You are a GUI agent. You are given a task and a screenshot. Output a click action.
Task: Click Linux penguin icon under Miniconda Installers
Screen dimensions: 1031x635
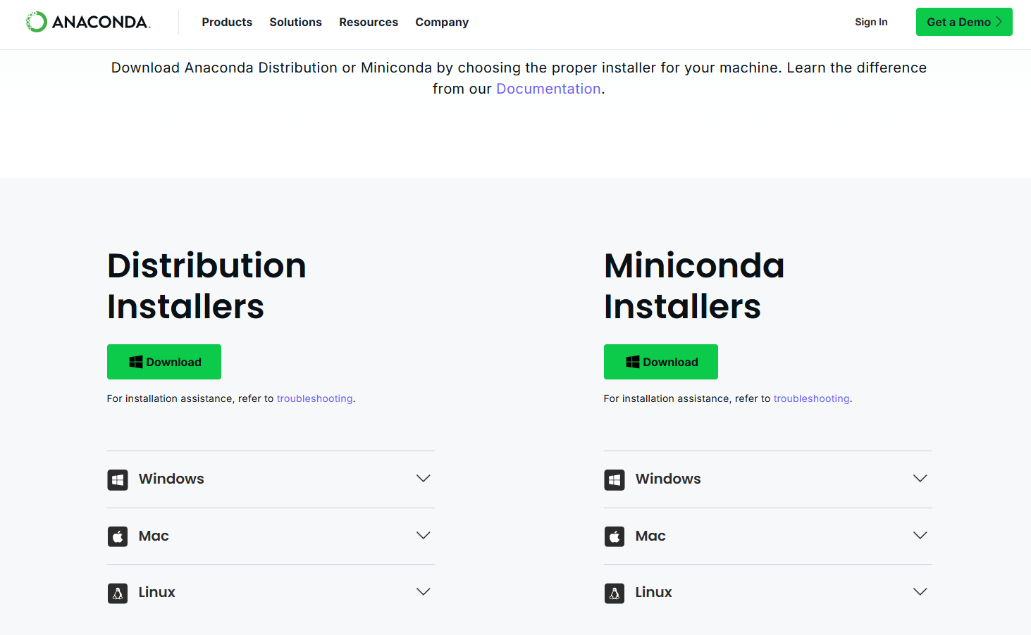(615, 593)
